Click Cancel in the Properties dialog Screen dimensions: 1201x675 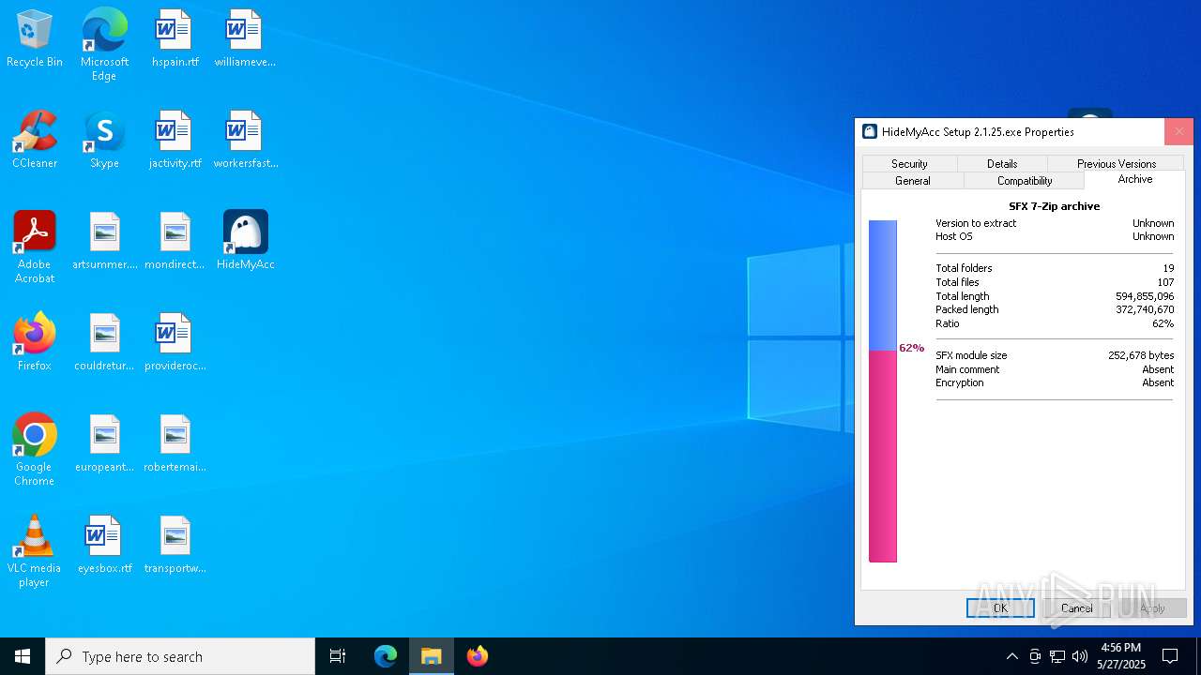[x=1077, y=608]
